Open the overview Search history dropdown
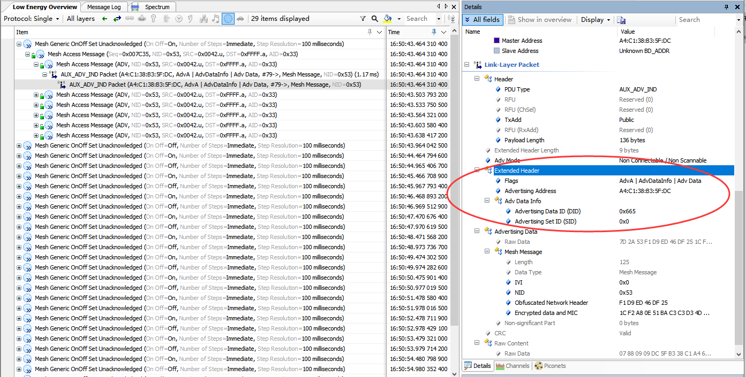Screen dimensions: 746x377 pyautogui.click(x=439, y=19)
